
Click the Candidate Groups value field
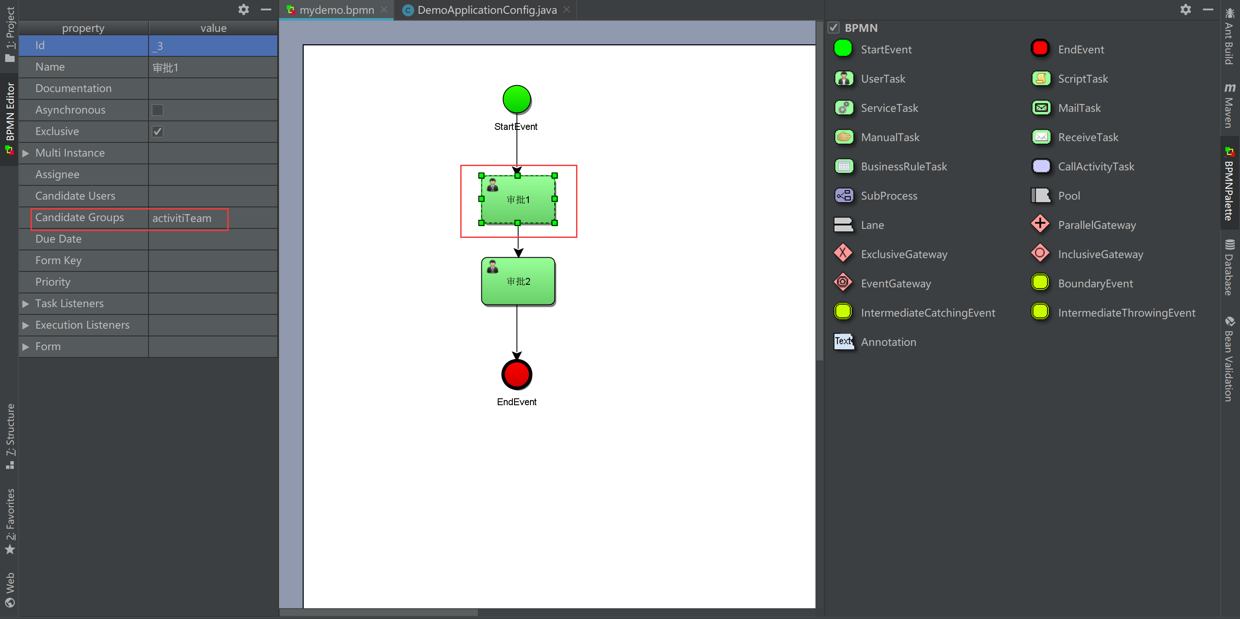click(x=212, y=219)
